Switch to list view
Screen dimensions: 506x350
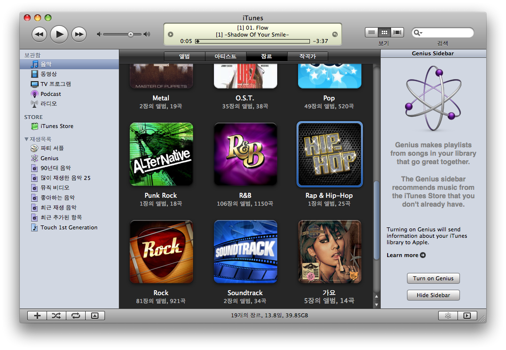(x=371, y=32)
